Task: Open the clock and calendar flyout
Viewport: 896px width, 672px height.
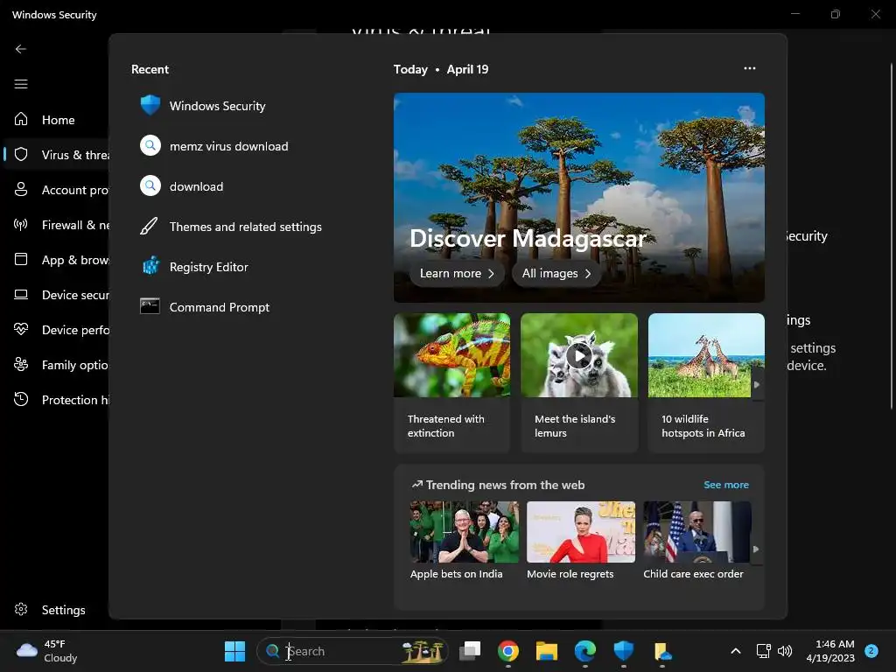Action: point(830,651)
